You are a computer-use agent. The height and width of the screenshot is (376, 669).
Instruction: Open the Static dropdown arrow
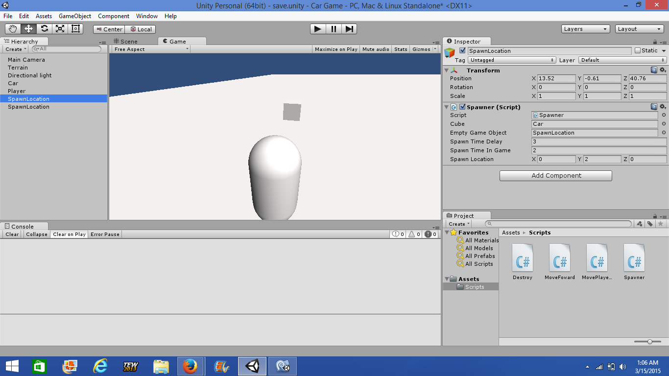664,50
